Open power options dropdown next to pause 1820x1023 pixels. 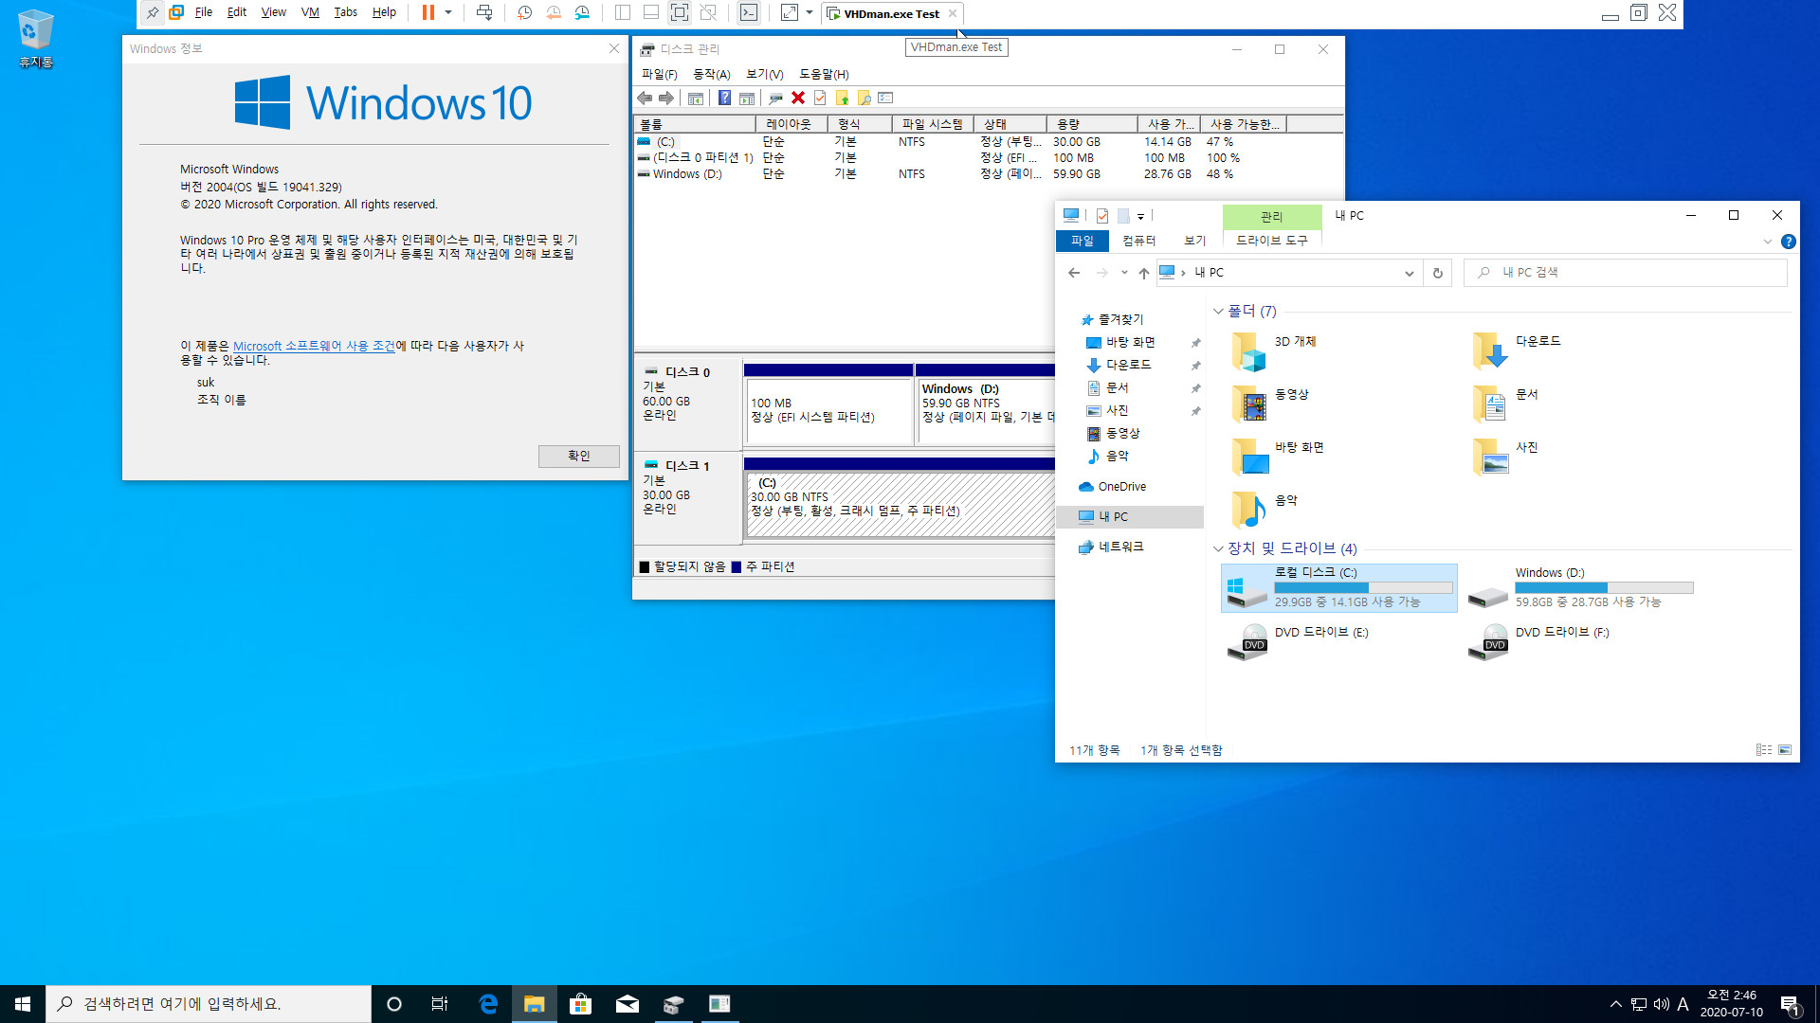pos(448,12)
